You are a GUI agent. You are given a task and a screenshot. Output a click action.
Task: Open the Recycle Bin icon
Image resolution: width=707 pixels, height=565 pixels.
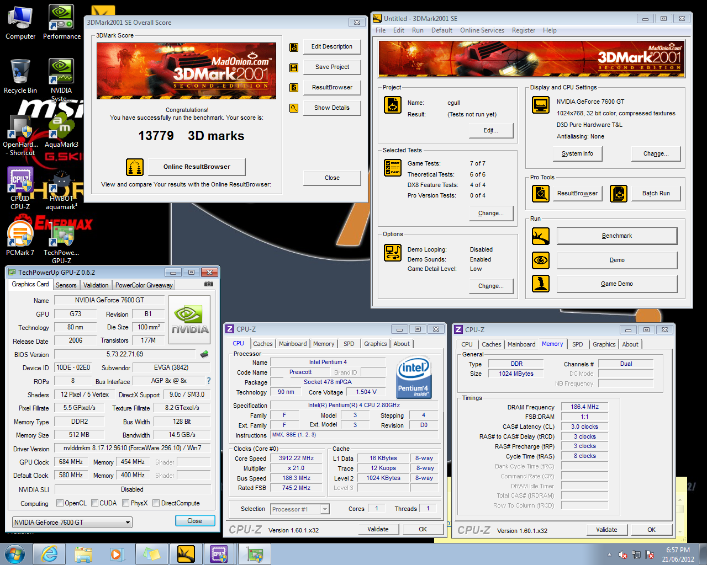20,77
